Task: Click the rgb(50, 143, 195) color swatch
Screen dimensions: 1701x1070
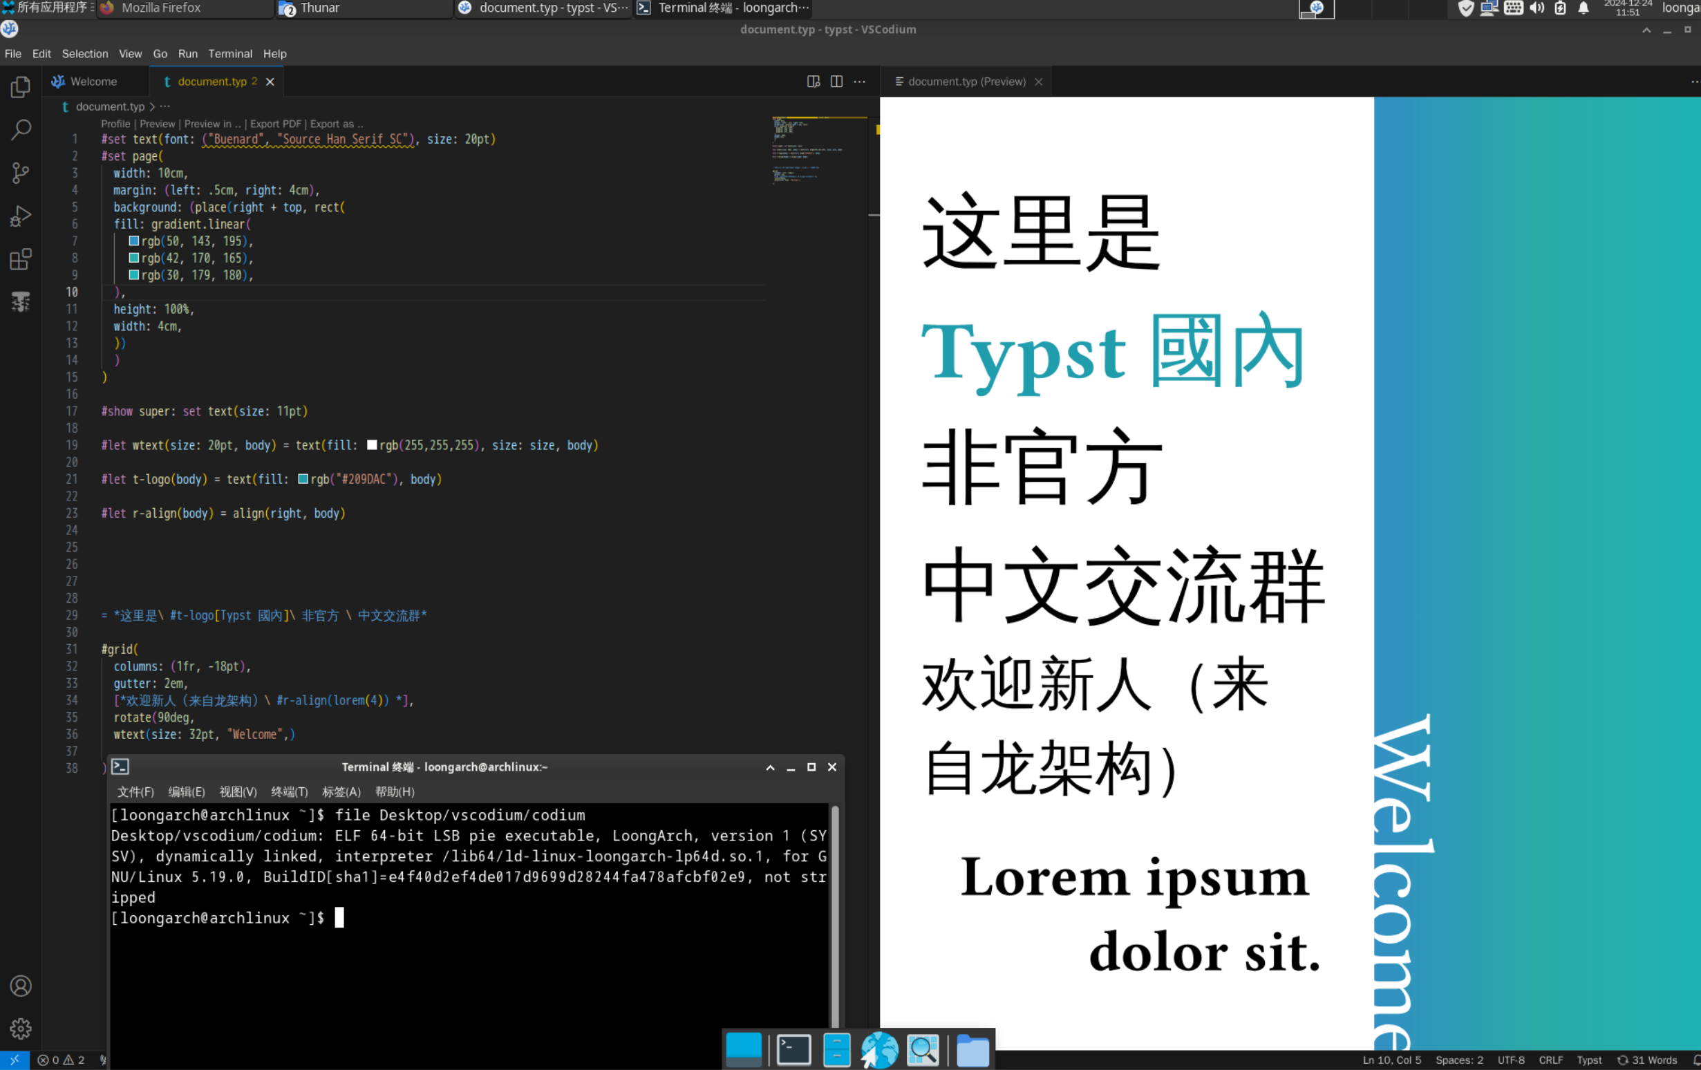Action: [x=133, y=241]
